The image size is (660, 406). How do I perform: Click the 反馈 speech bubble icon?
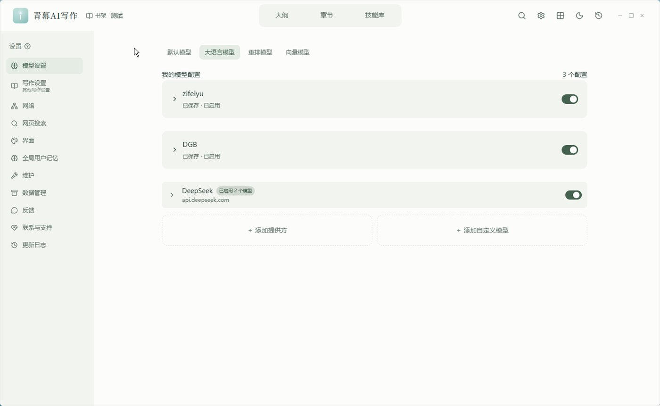(x=14, y=210)
